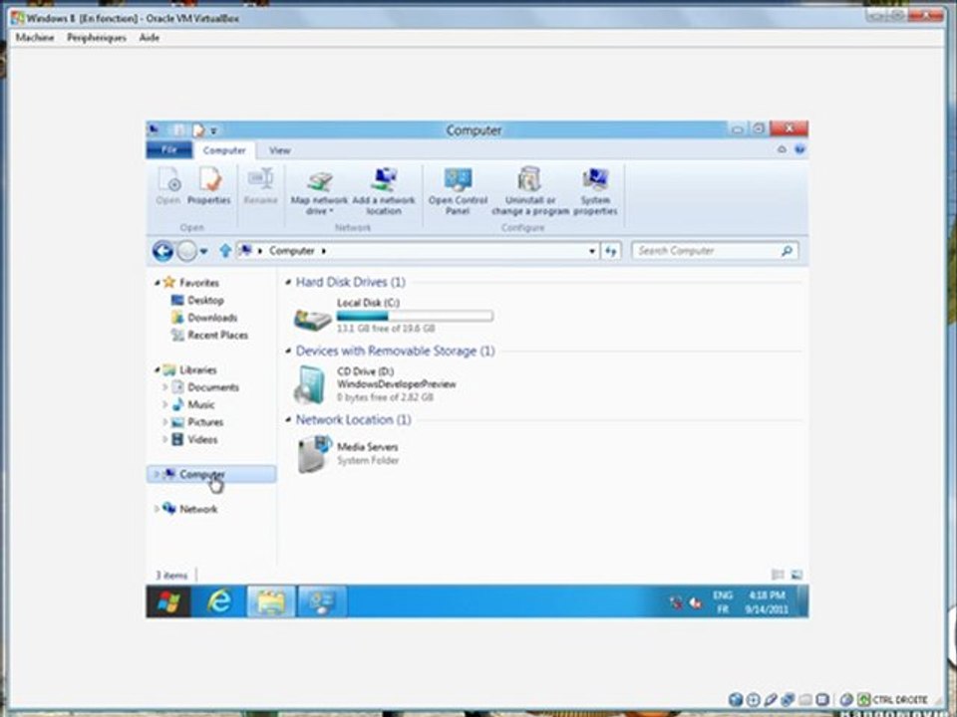Switch to large icons view in status bar
The image size is (957, 717).
coord(797,575)
